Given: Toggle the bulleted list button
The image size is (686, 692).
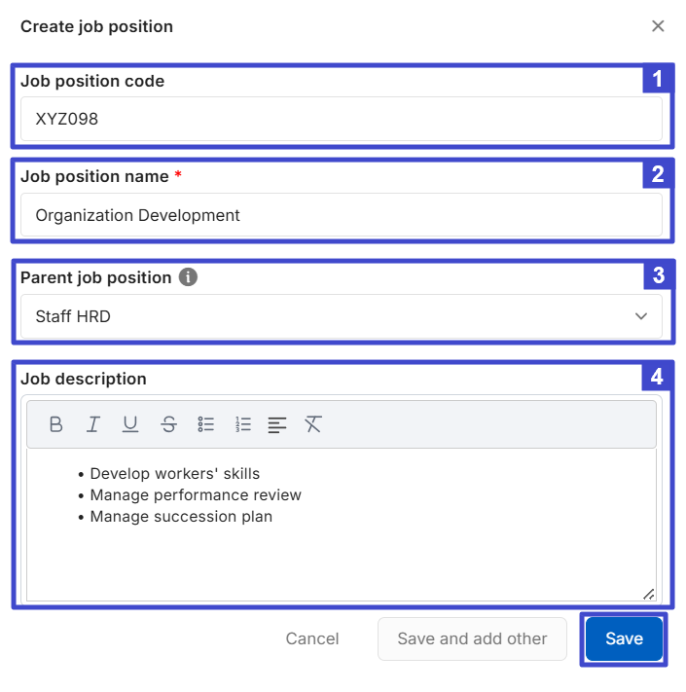Looking at the screenshot, I should [206, 424].
